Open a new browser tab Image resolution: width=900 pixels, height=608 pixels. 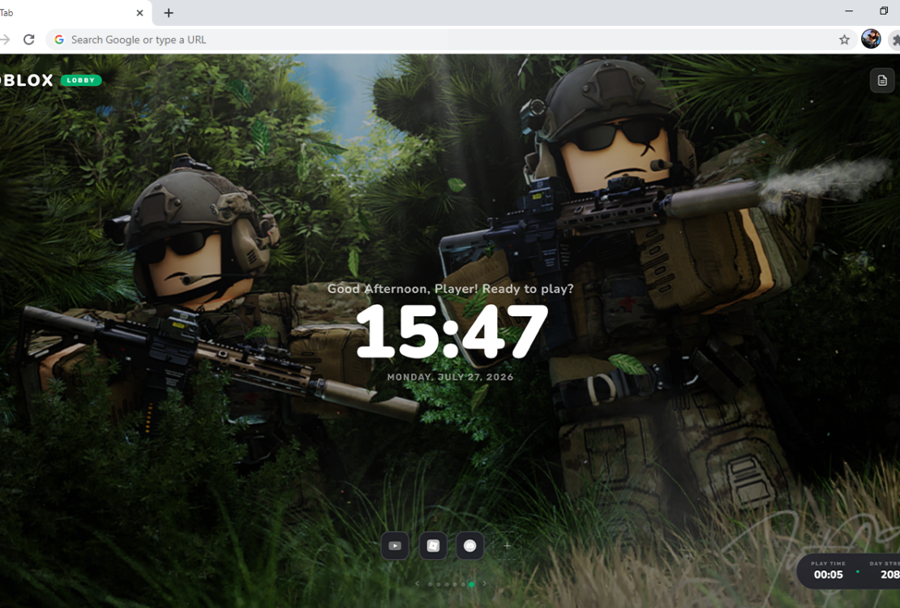(x=168, y=13)
